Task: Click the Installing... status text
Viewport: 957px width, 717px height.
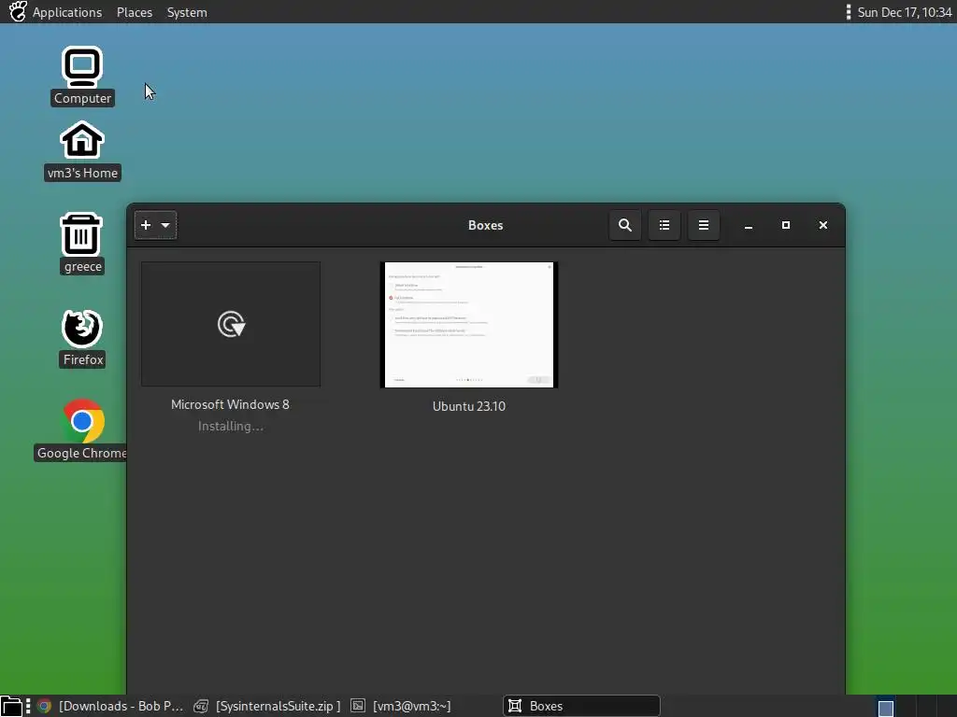Action: coord(231,426)
